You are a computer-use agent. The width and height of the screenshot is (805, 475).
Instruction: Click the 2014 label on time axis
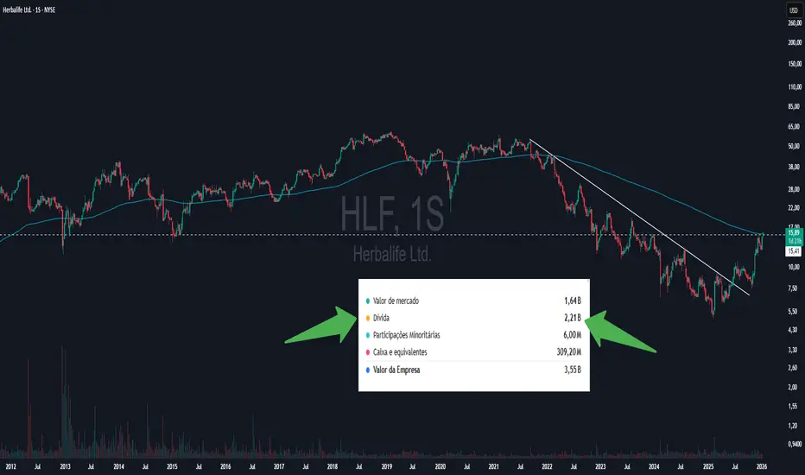(x=118, y=466)
